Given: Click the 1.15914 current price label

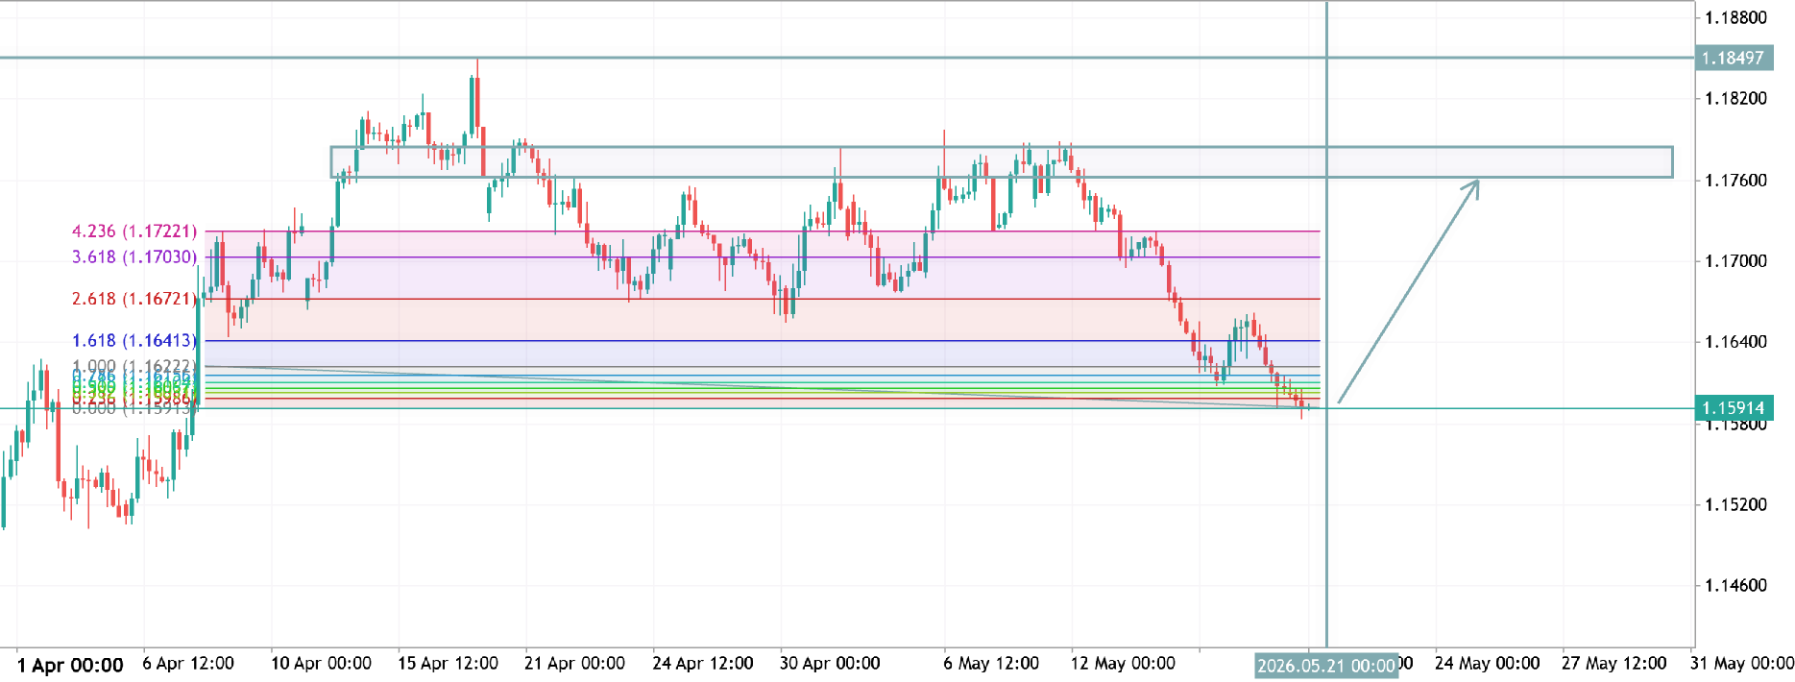Looking at the screenshot, I should [x=1734, y=408].
